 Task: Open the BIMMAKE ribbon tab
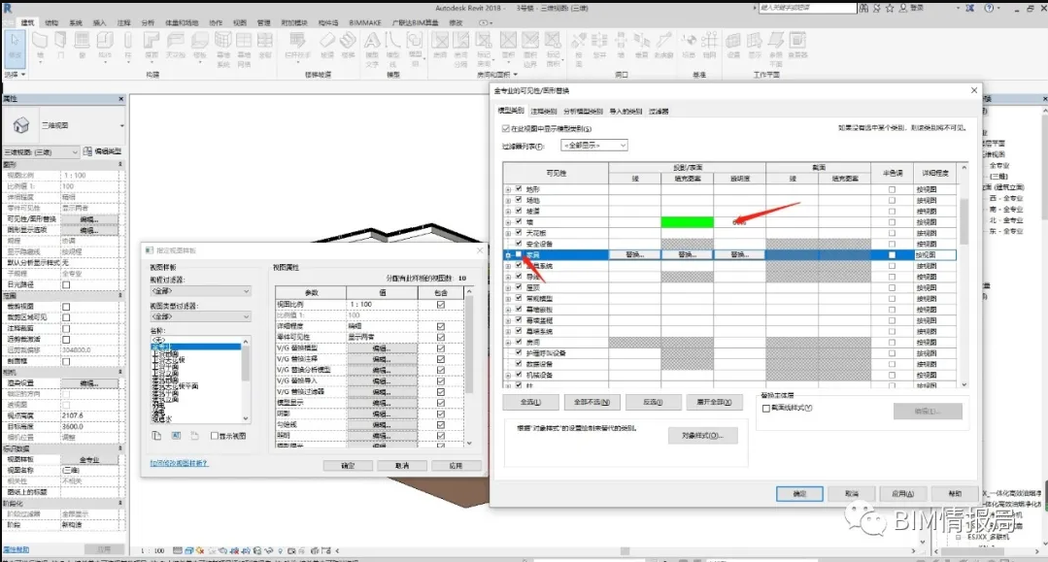365,22
